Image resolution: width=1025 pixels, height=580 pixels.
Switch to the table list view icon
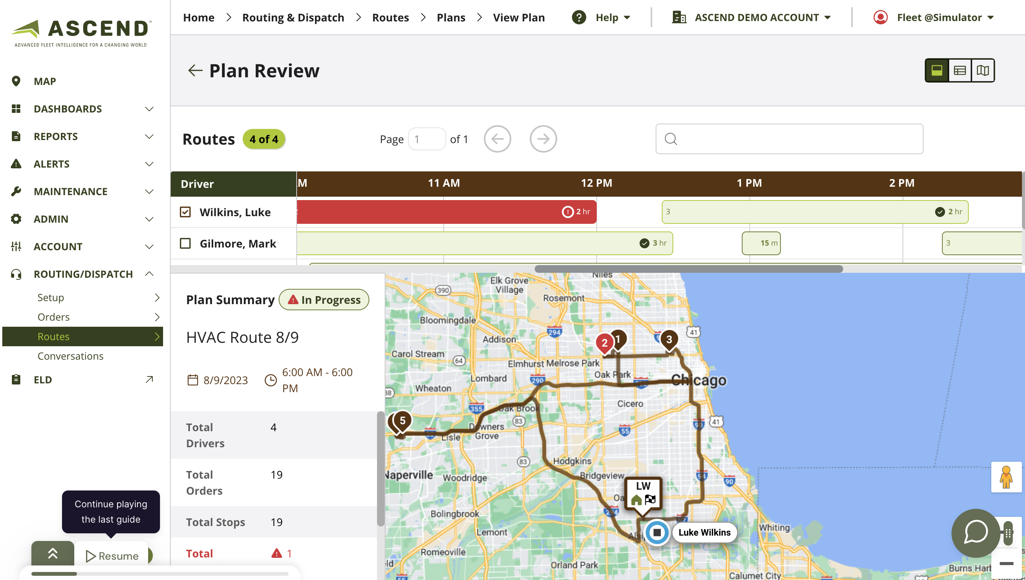tap(960, 70)
